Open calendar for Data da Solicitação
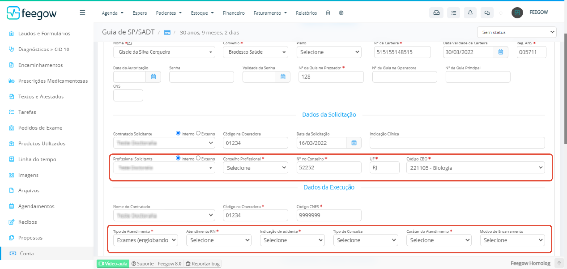 [354, 143]
